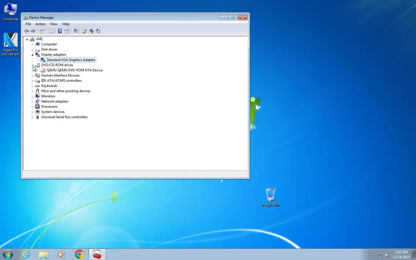416x260 pixels.
Task: Launch Internet Explorer from the taskbar
Action: click(26, 254)
